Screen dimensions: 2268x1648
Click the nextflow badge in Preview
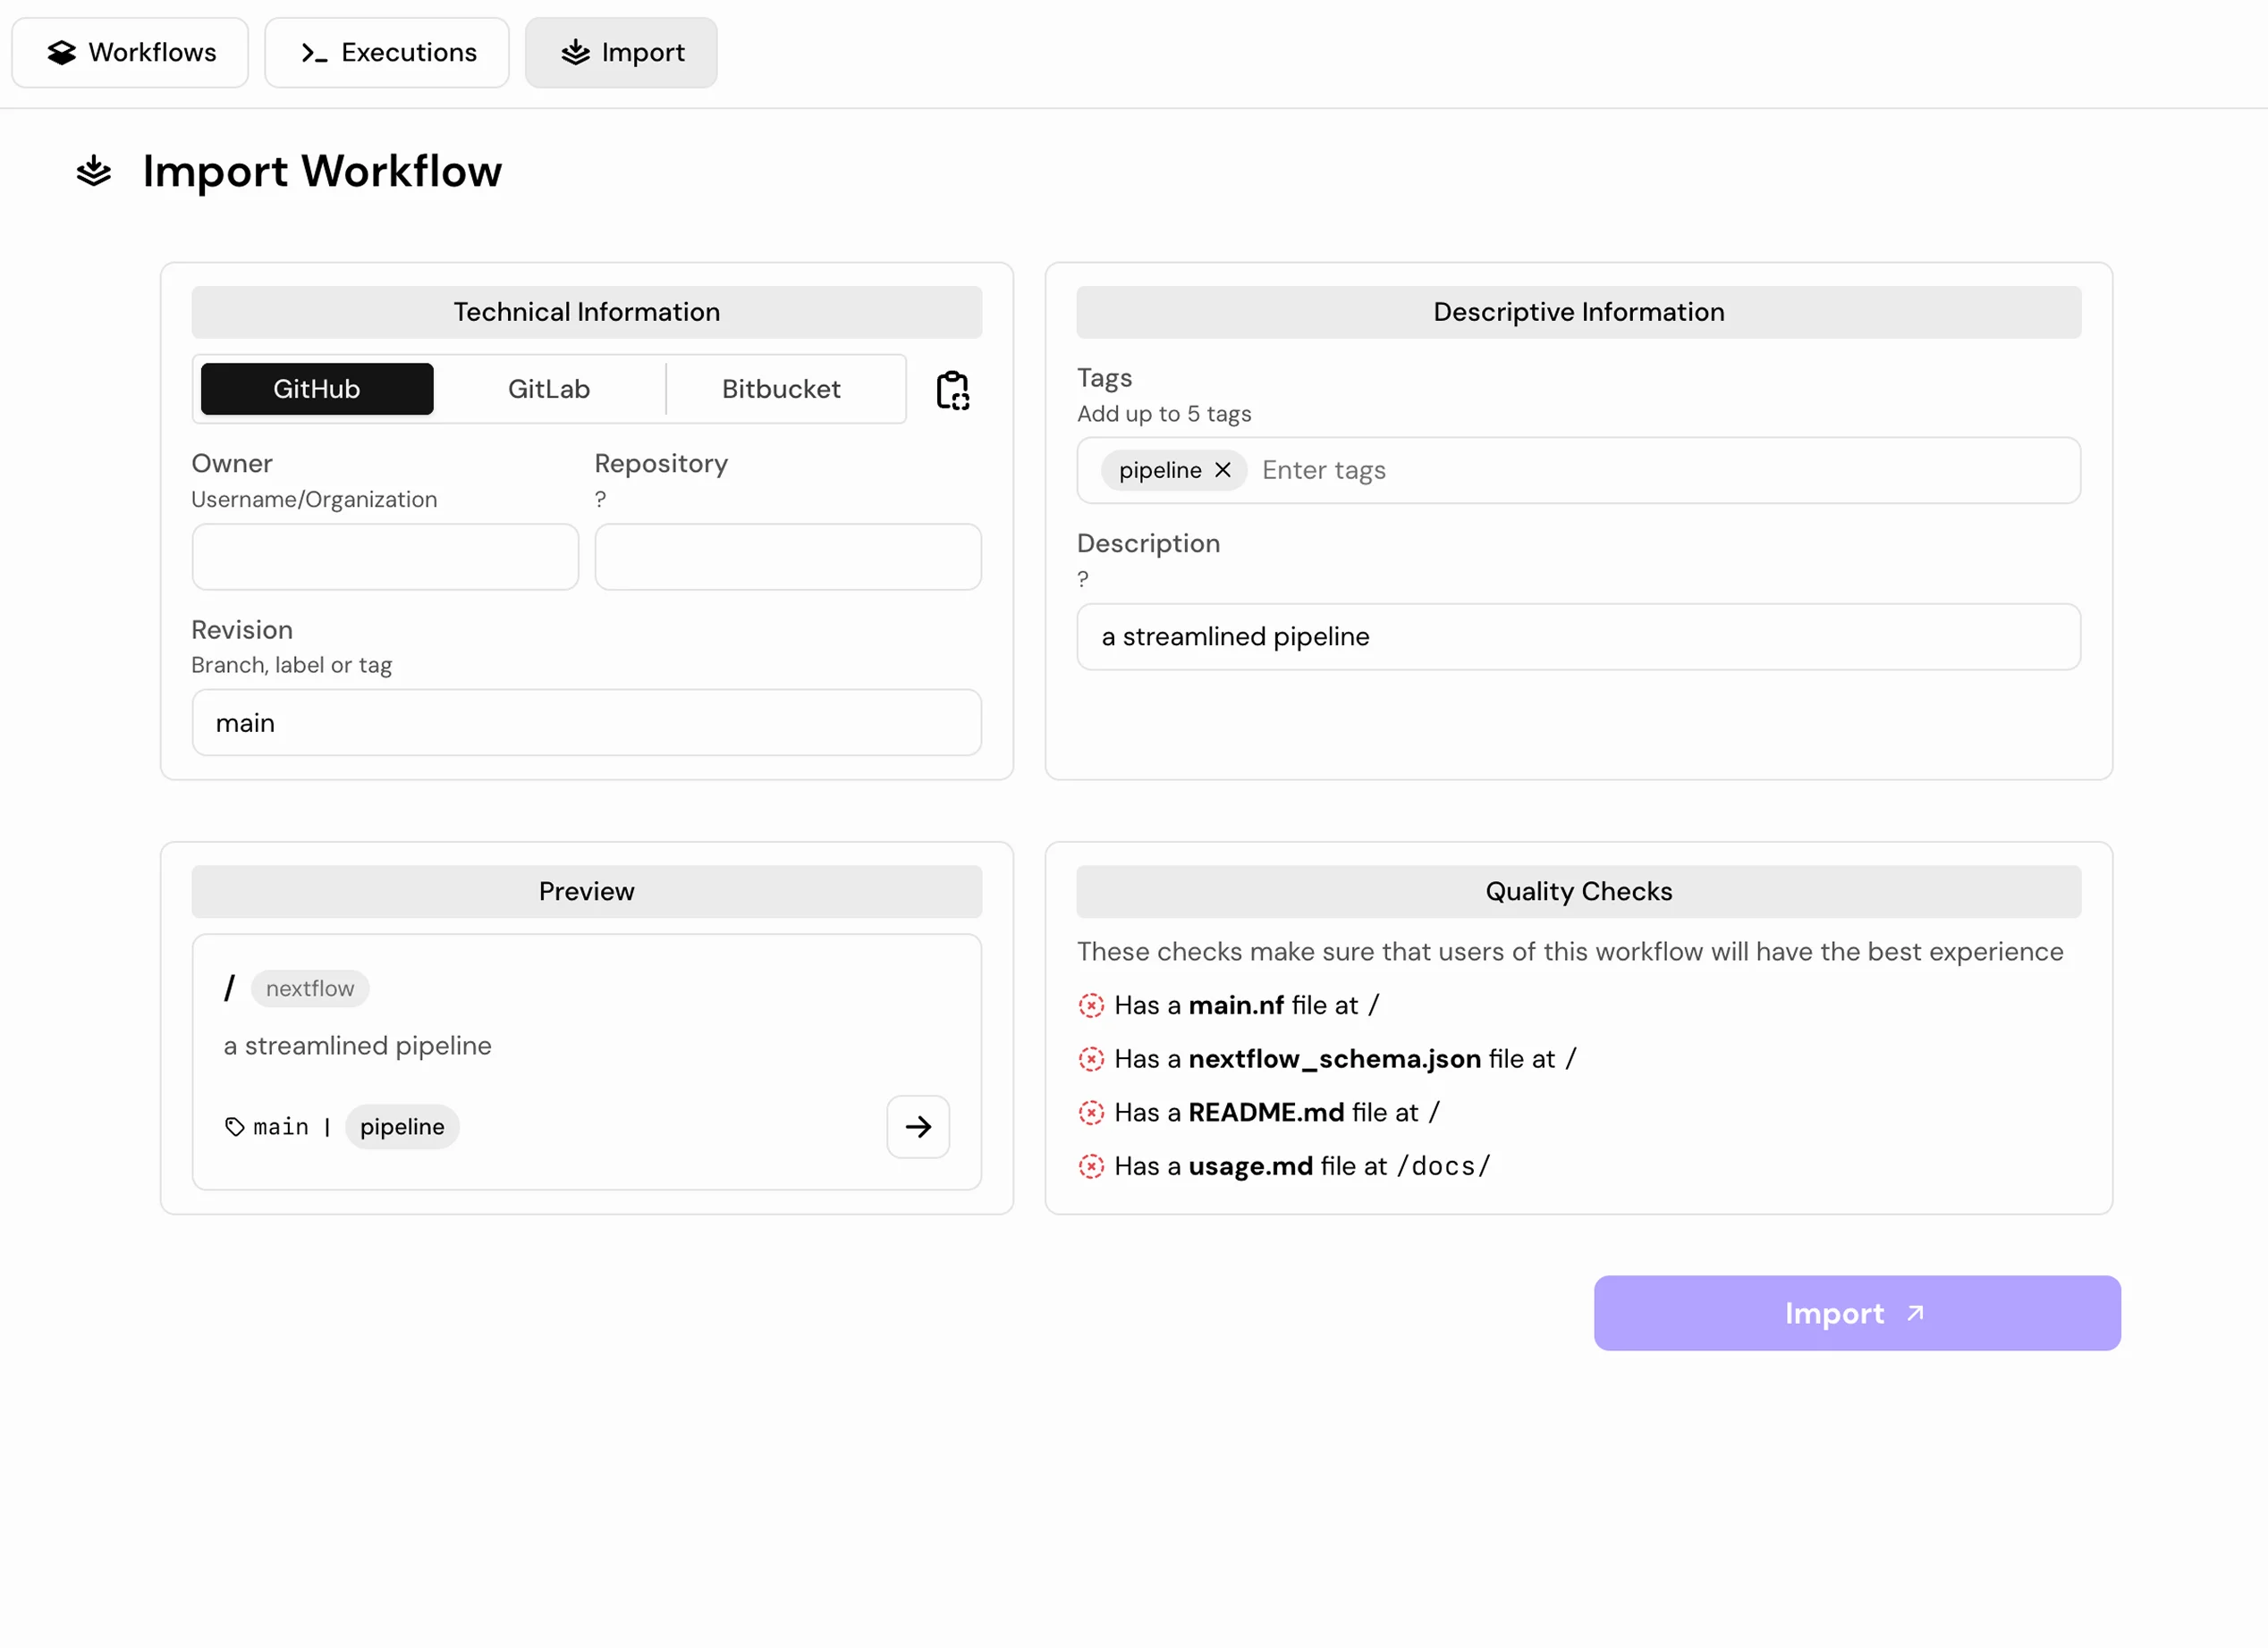coord(310,988)
